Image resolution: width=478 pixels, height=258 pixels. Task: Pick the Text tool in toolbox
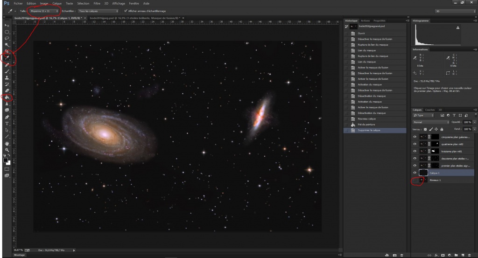point(7,124)
